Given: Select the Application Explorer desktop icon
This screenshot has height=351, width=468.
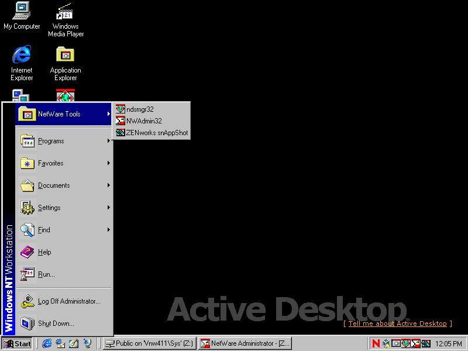Looking at the screenshot, I should click(66, 64).
